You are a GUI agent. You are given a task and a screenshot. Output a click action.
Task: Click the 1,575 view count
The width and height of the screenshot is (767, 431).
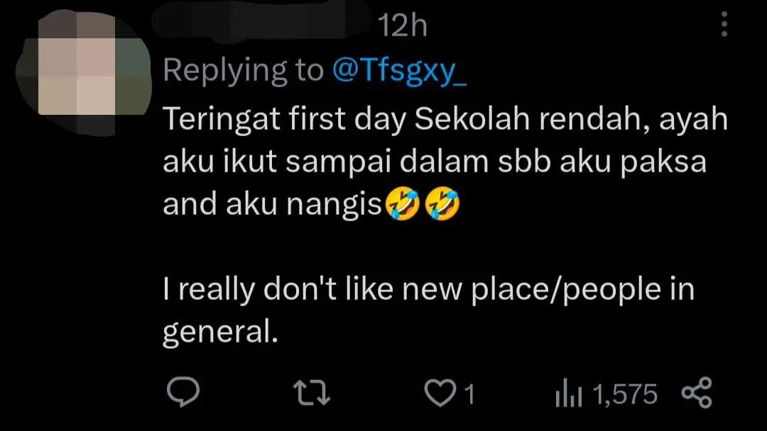(624, 394)
